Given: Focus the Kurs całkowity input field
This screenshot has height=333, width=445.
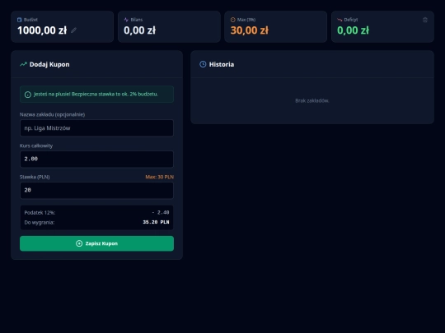Looking at the screenshot, I should [x=96, y=159].
